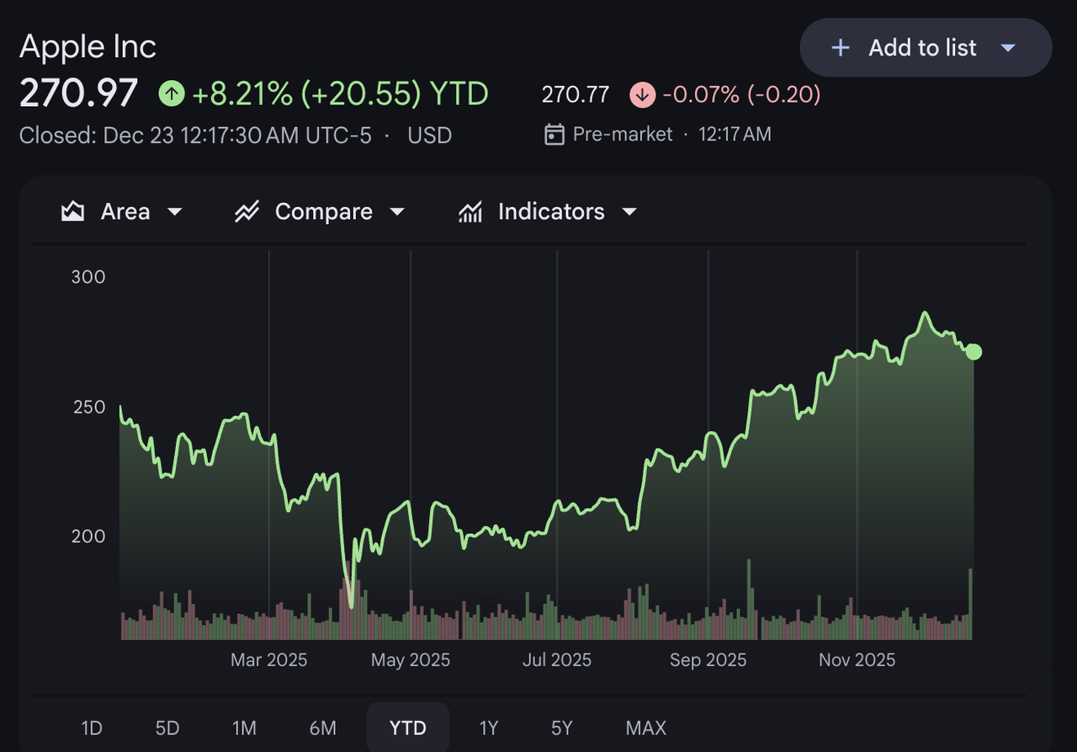Expand the Add to list dropdown arrow

pos(1008,48)
